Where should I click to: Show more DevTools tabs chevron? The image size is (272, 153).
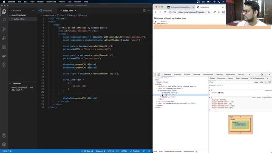pos(249,74)
